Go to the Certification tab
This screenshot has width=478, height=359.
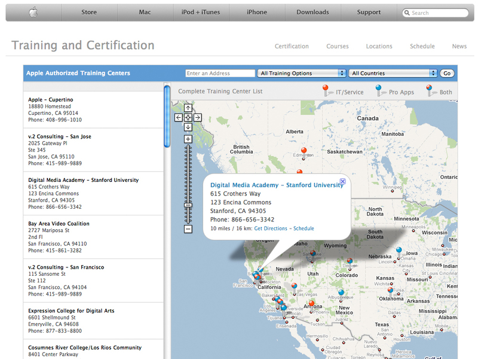click(x=292, y=47)
